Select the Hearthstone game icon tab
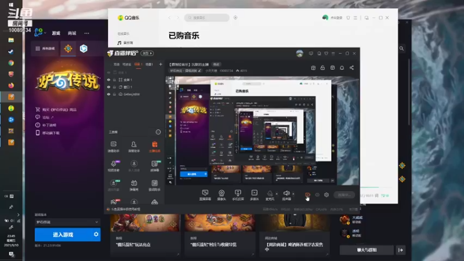Image resolution: width=464 pixels, height=261 pixels. tap(68, 49)
